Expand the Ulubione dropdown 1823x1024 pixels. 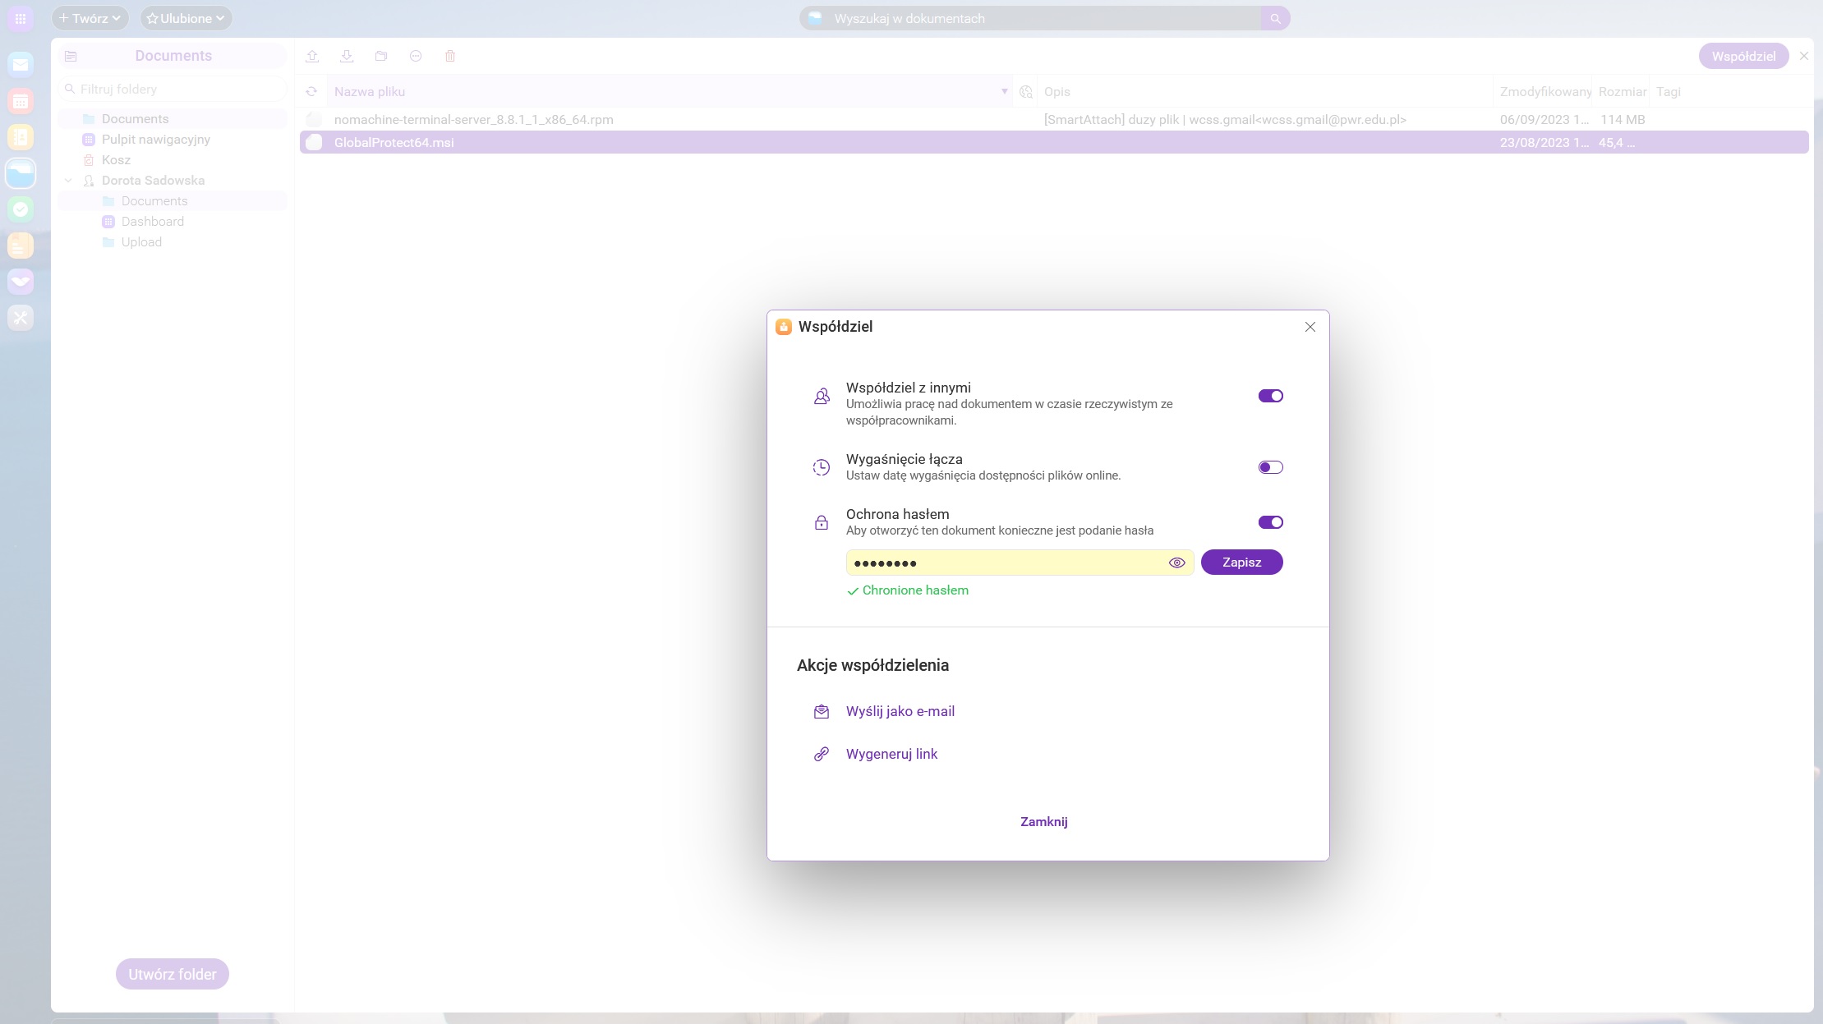[x=186, y=18]
